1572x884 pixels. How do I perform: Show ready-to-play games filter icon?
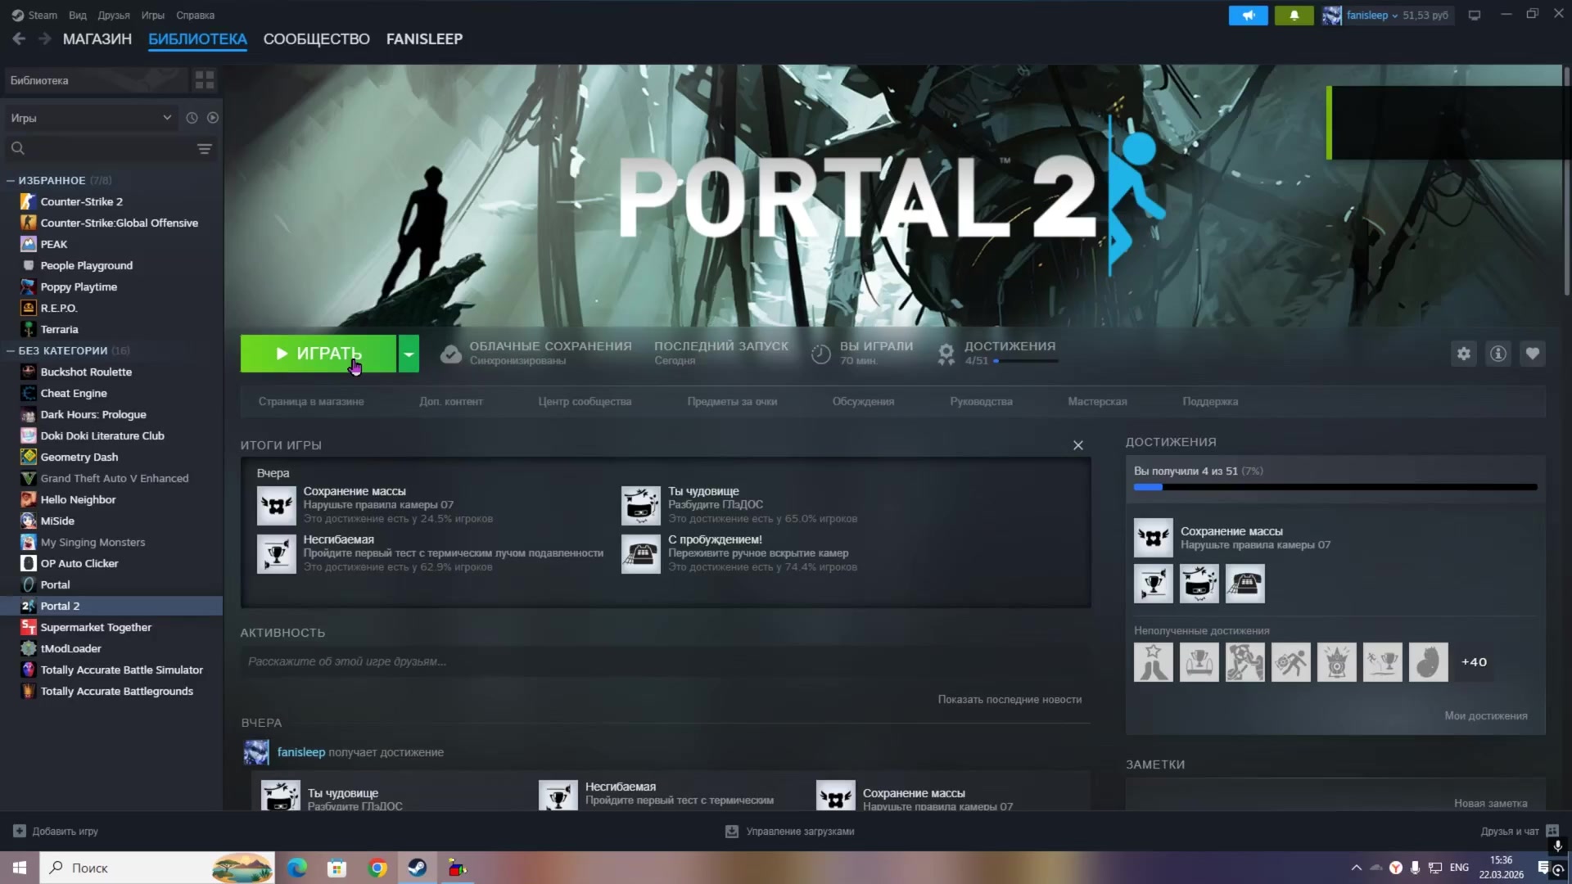point(213,118)
